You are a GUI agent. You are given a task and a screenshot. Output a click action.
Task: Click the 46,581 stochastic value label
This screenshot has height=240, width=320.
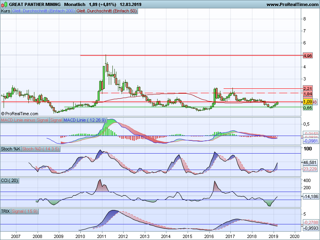[310, 163]
